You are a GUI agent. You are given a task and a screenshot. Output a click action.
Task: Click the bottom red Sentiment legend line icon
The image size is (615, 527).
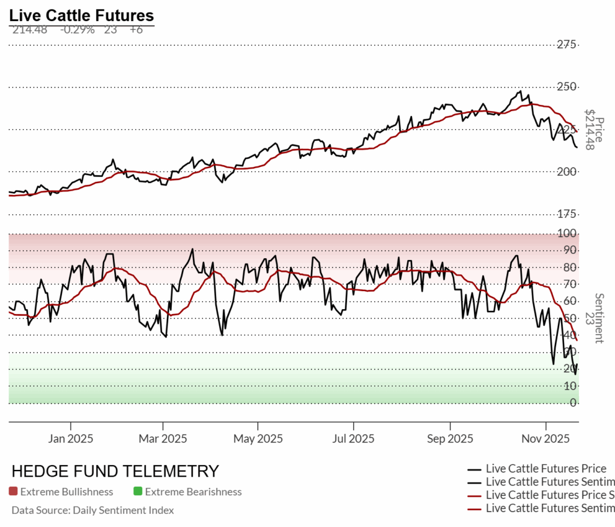click(474, 508)
